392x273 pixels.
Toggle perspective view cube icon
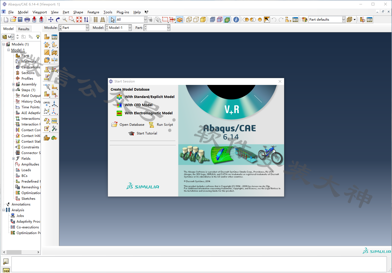coord(350,20)
